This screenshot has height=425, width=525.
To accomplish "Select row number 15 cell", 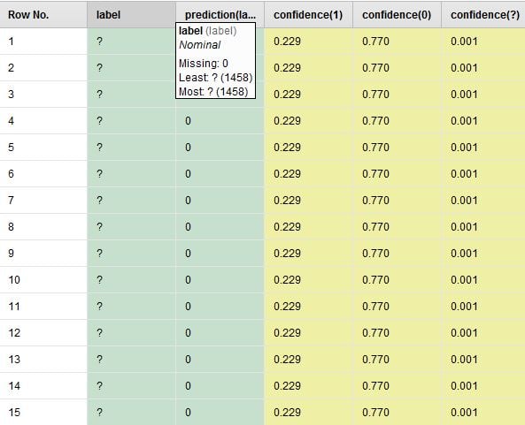I will [43, 413].
